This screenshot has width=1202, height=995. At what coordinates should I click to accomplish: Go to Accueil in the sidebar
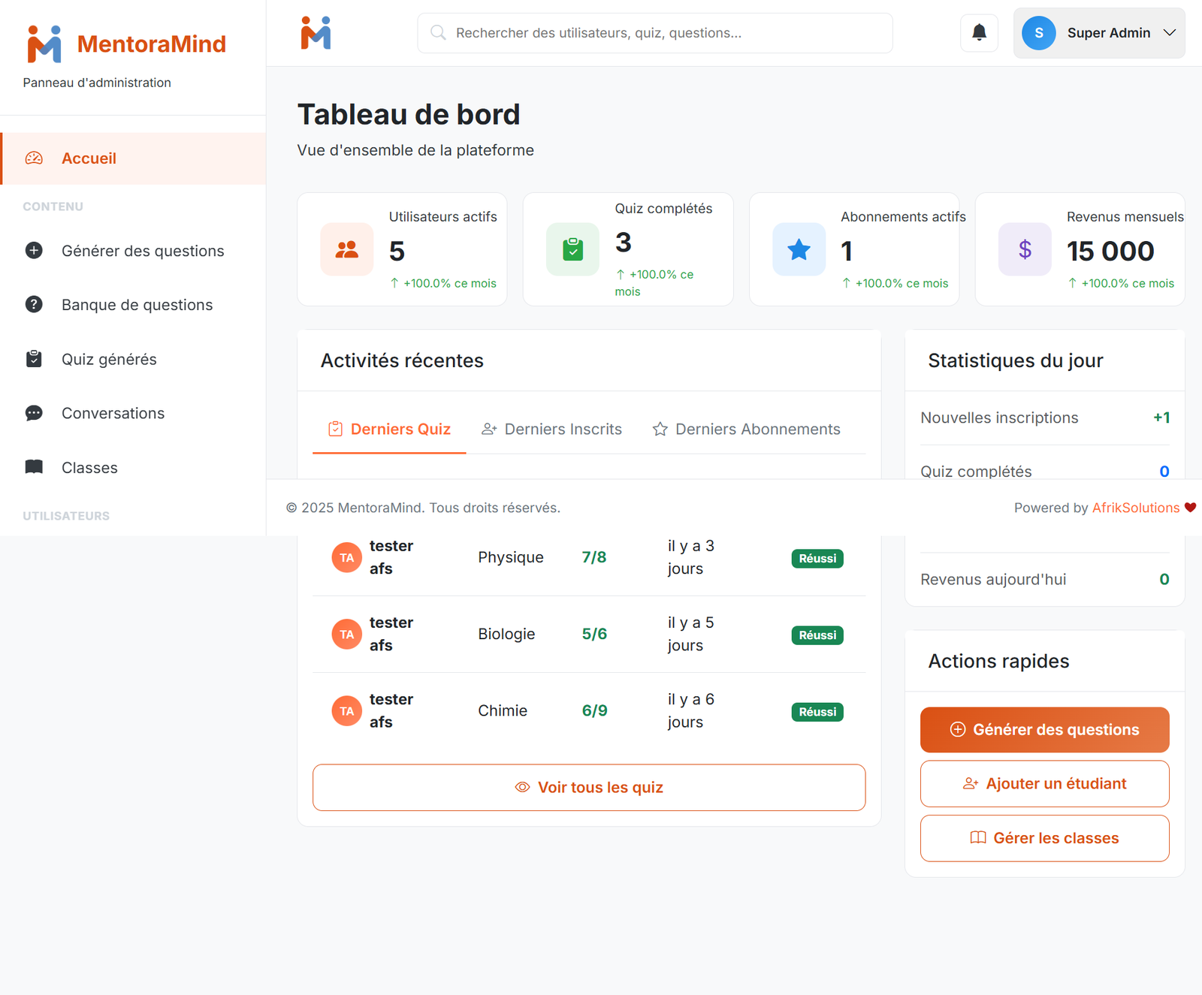pyautogui.click(x=89, y=158)
